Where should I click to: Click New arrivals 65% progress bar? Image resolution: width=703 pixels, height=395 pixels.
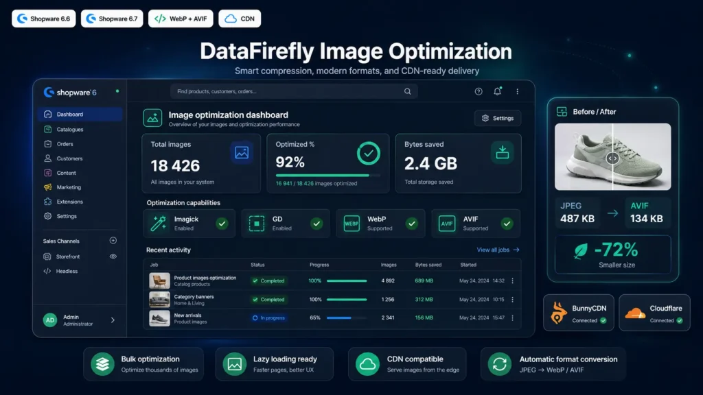click(347, 318)
